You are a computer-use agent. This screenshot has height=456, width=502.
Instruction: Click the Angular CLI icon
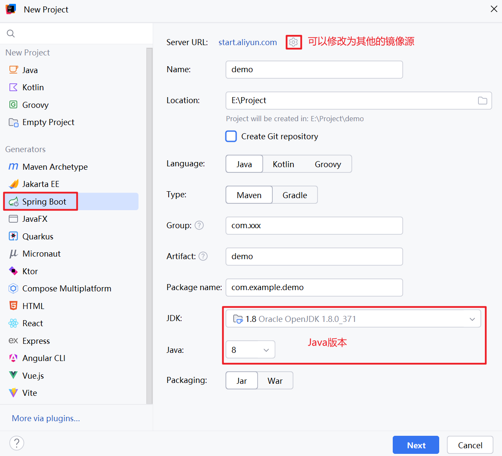tap(13, 358)
